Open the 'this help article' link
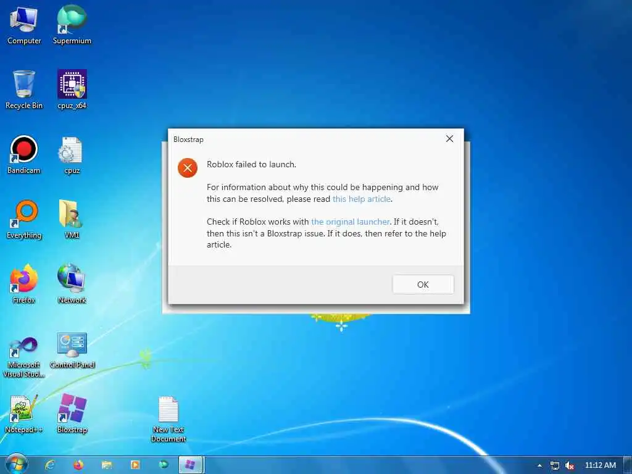 pyautogui.click(x=361, y=199)
